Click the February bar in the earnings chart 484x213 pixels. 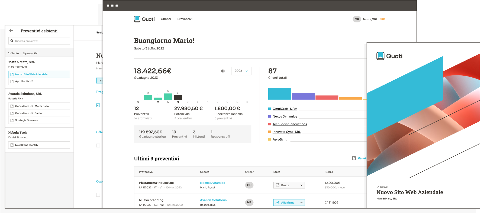click(148, 98)
